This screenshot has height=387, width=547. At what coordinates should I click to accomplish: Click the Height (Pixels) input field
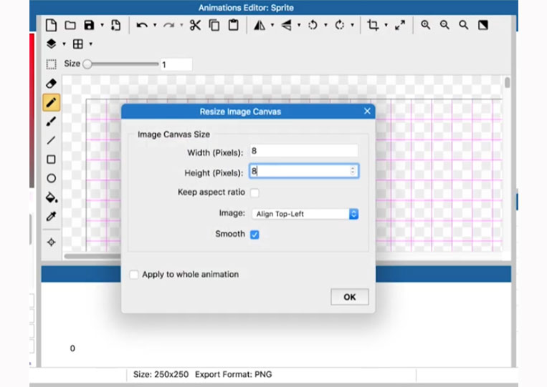(x=304, y=171)
